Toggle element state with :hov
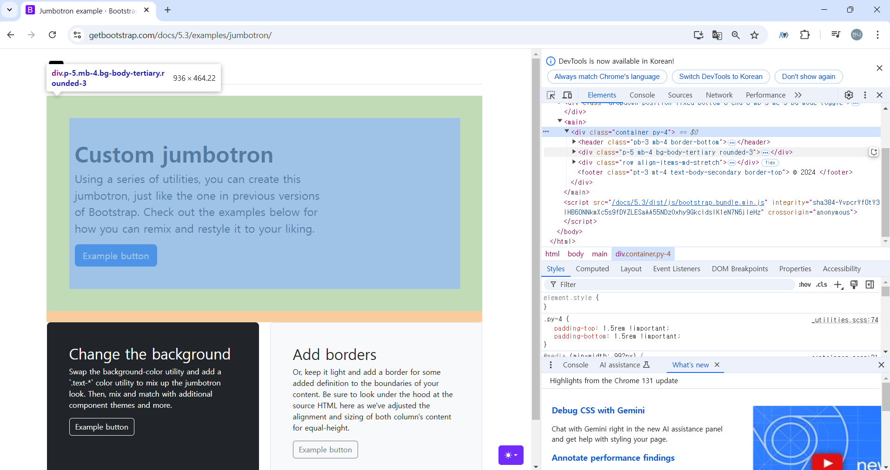The height and width of the screenshot is (470, 890). point(805,284)
